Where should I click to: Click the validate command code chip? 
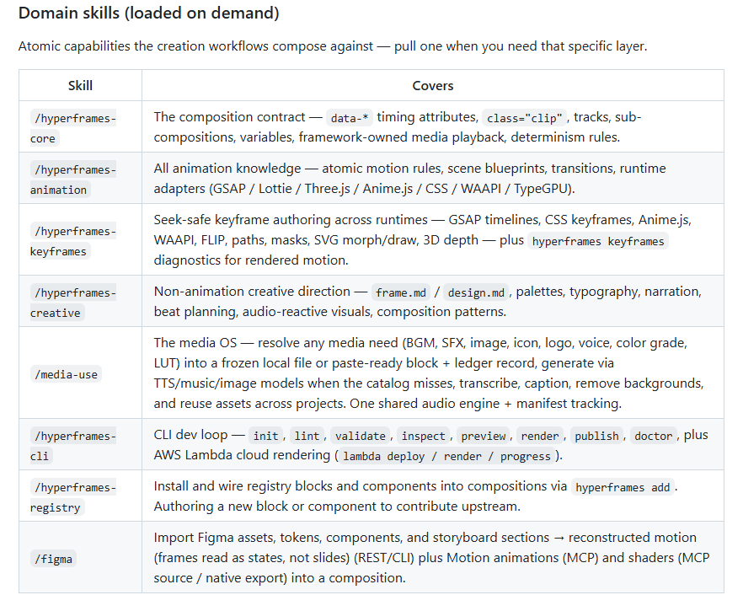(x=361, y=436)
